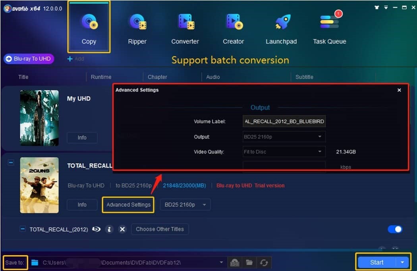Screen dimensions: 417x271
Task: Select ISO file as output destination
Action: 234,262
